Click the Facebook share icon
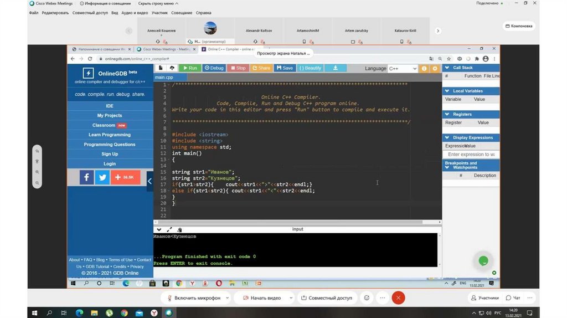 coord(86,177)
